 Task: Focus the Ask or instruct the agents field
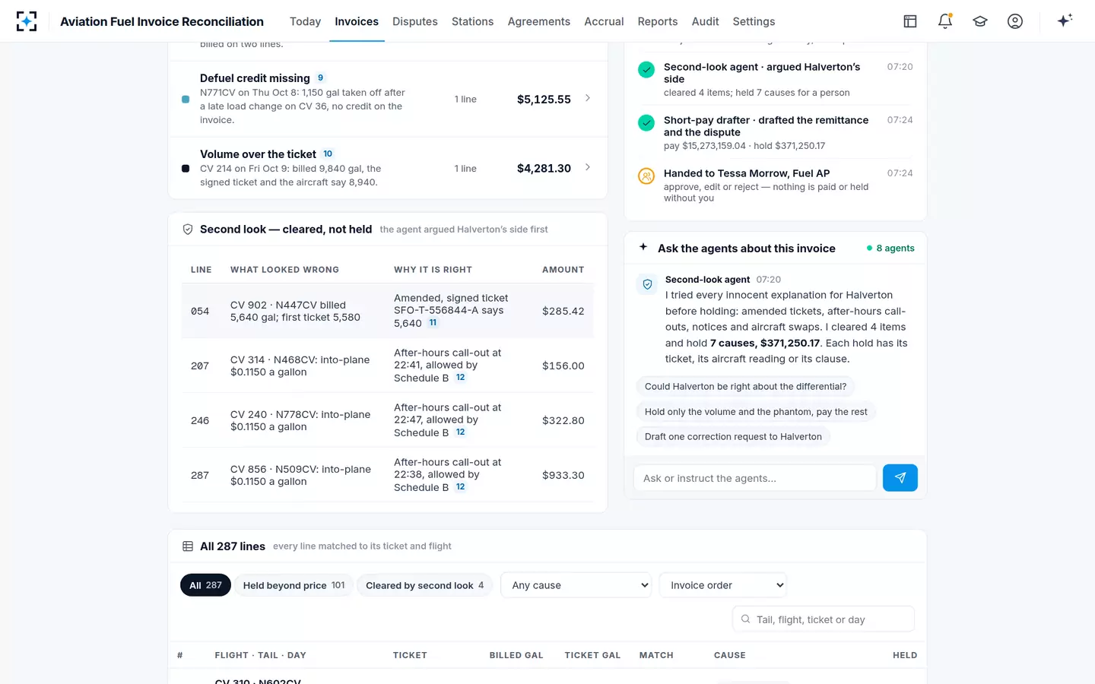click(x=754, y=478)
